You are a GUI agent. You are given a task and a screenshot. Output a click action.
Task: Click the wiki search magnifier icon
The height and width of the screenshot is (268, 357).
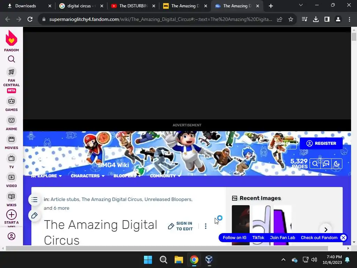pos(315,164)
